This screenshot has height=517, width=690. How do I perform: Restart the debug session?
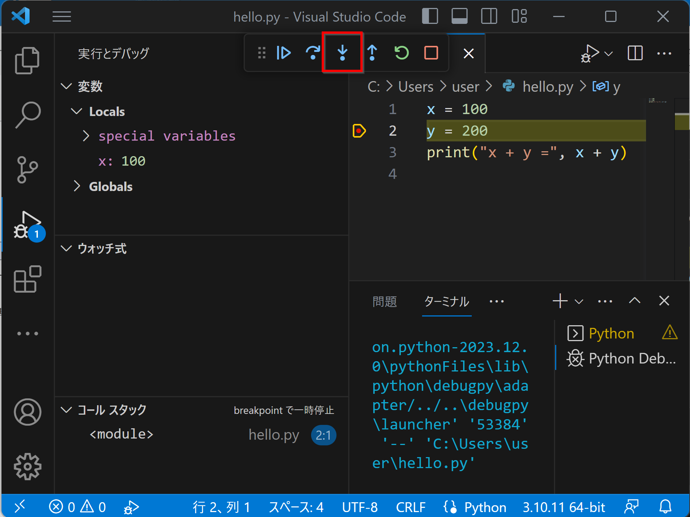(x=402, y=53)
